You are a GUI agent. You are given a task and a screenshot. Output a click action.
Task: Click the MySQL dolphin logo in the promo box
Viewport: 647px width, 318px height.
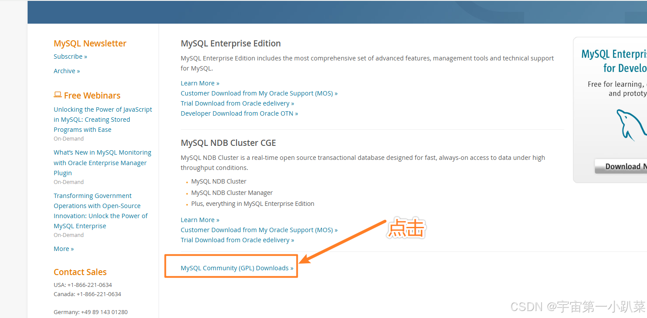[632, 125]
